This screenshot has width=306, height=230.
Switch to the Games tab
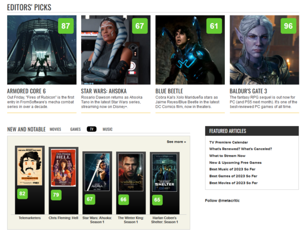pyautogui.click(x=75, y=129)
